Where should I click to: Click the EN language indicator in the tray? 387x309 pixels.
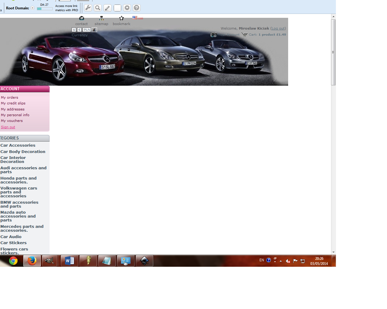262,260
